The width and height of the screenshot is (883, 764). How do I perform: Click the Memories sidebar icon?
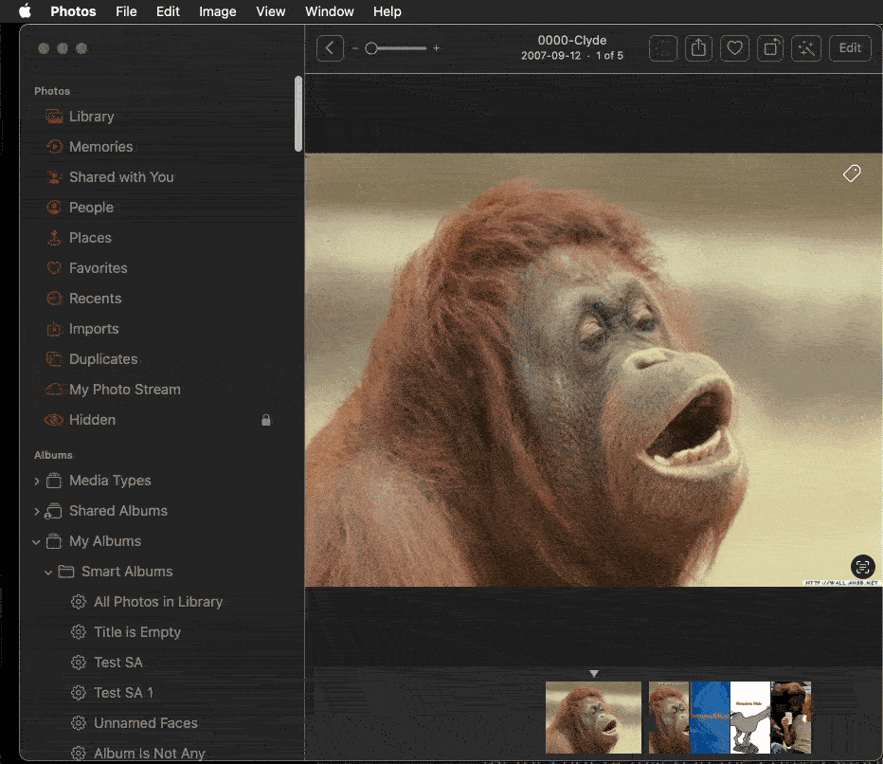(54, 147)
